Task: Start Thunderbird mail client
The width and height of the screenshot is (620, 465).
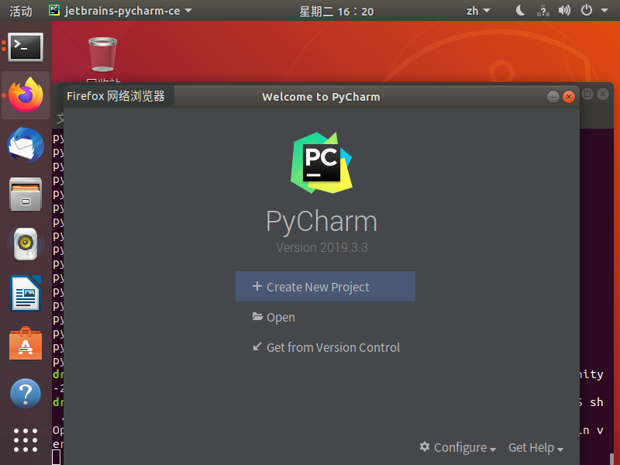Action: 26,143
